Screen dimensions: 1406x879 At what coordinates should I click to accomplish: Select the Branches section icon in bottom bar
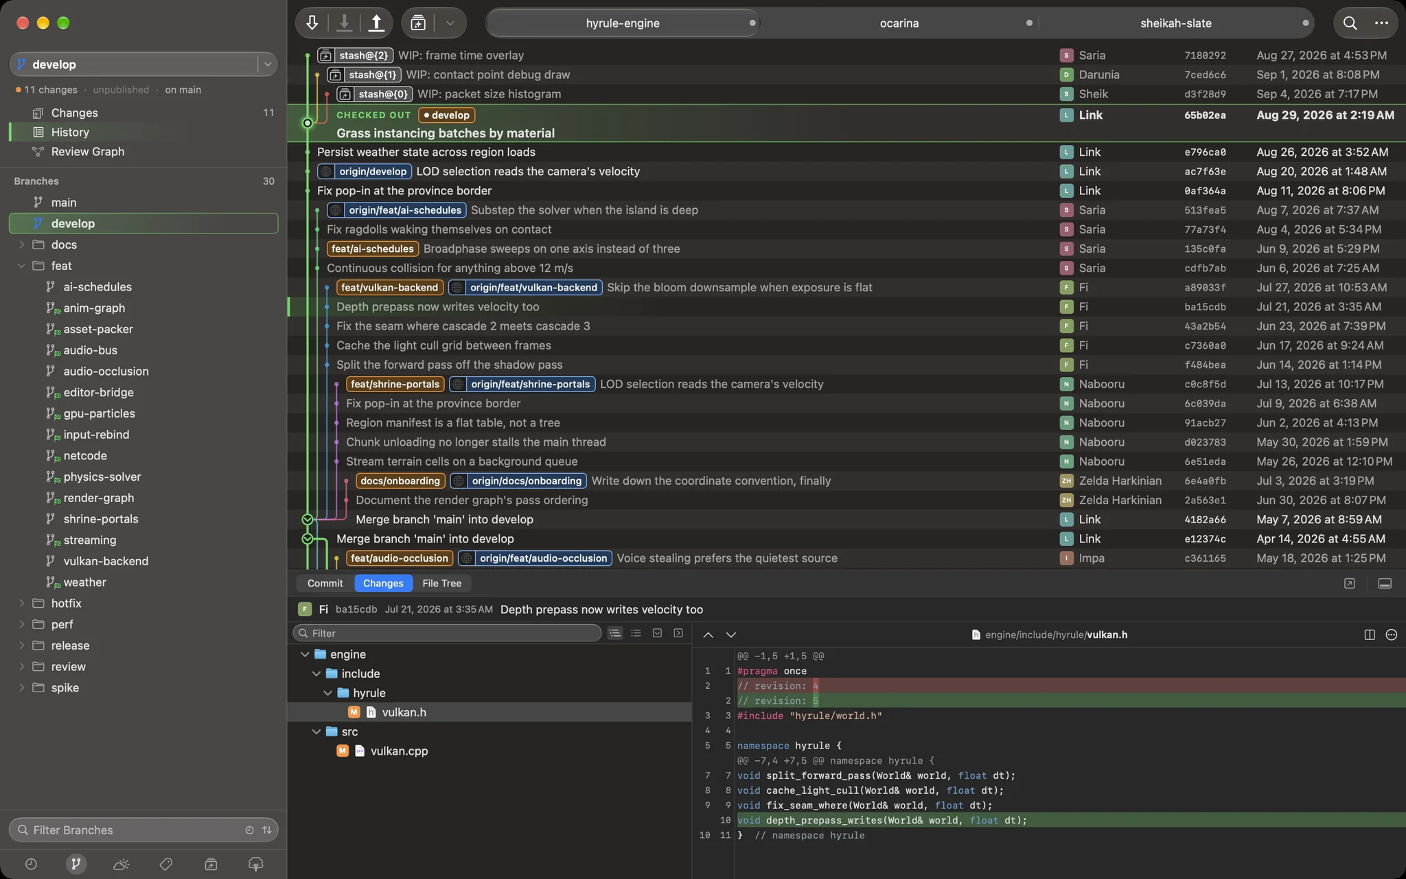(x=76, y=864)
